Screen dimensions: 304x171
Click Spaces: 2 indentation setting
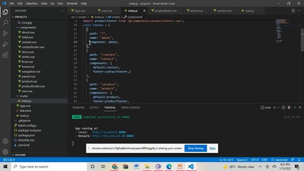[x=242, y=160]
